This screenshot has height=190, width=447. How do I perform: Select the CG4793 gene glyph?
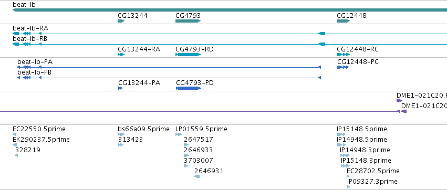click(188, 21)
